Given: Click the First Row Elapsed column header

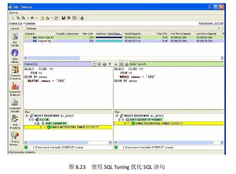Looking at the screenshot, I should 182,34.
